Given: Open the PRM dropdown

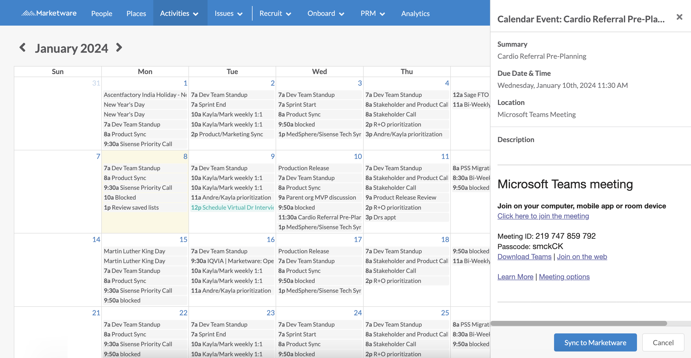Looking at the screenshot, I should [x=373, y=13].
